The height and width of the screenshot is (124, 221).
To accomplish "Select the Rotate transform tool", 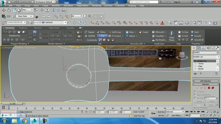I will tap(9, 10).
